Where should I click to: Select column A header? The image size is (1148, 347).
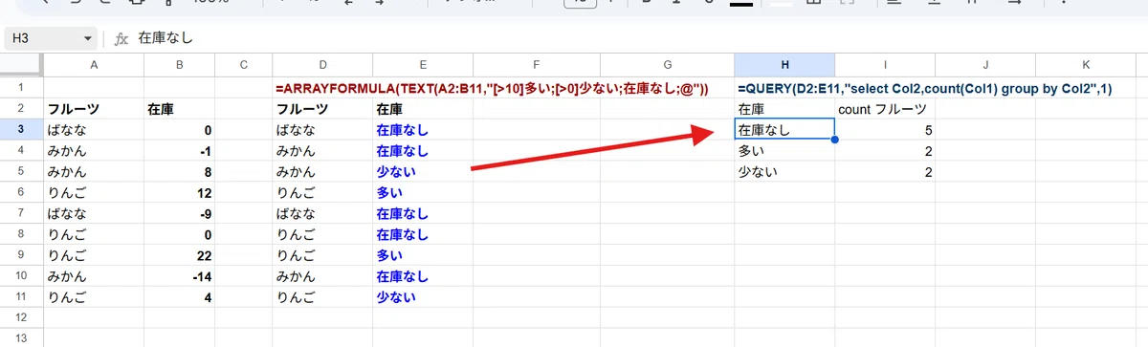tap(94, 65)
